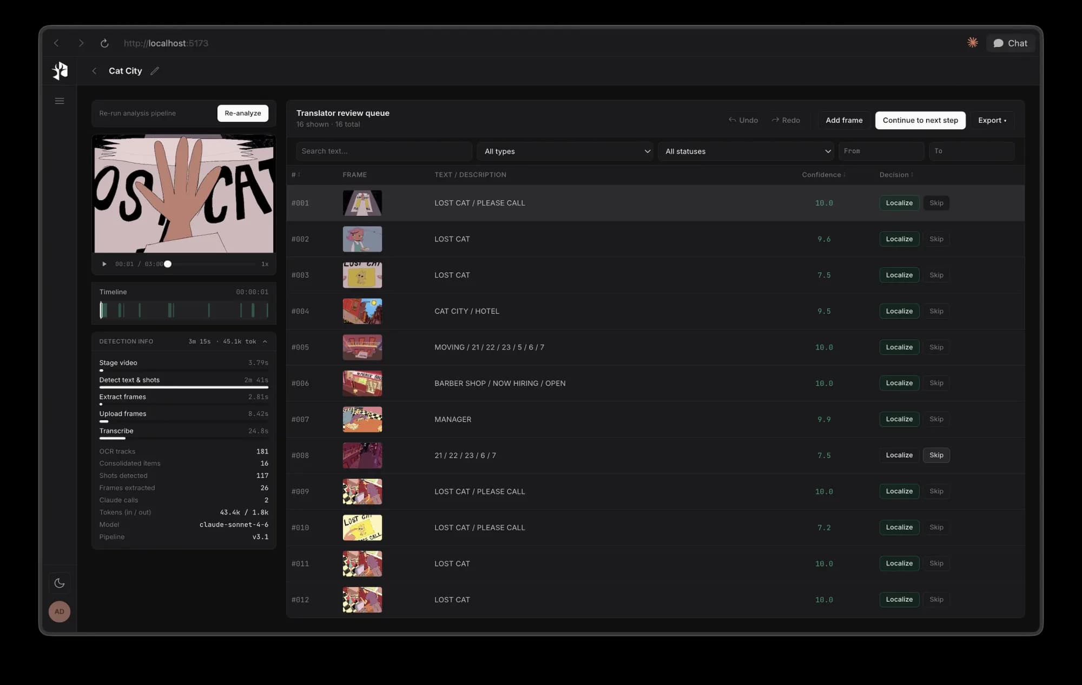Set row #008 decision to Localize
The image size is (1082, 685).
pos(899,455)
